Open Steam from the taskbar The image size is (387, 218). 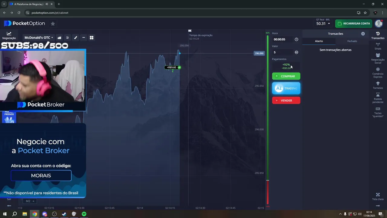pos(64,214)
